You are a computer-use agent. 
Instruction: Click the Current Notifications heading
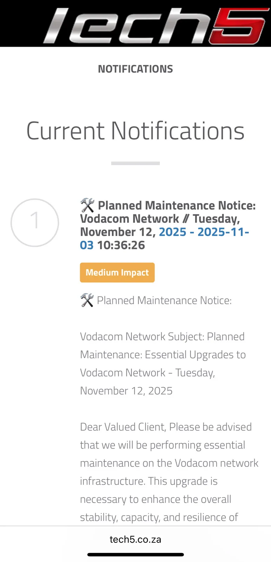click(x=135, y=131)
